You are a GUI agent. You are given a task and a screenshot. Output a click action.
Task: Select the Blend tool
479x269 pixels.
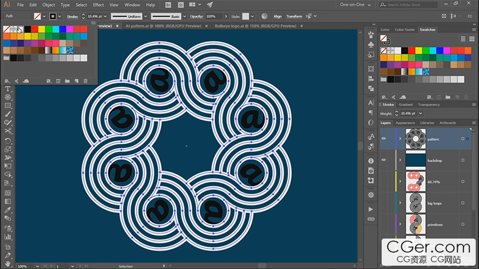(8, 218)
